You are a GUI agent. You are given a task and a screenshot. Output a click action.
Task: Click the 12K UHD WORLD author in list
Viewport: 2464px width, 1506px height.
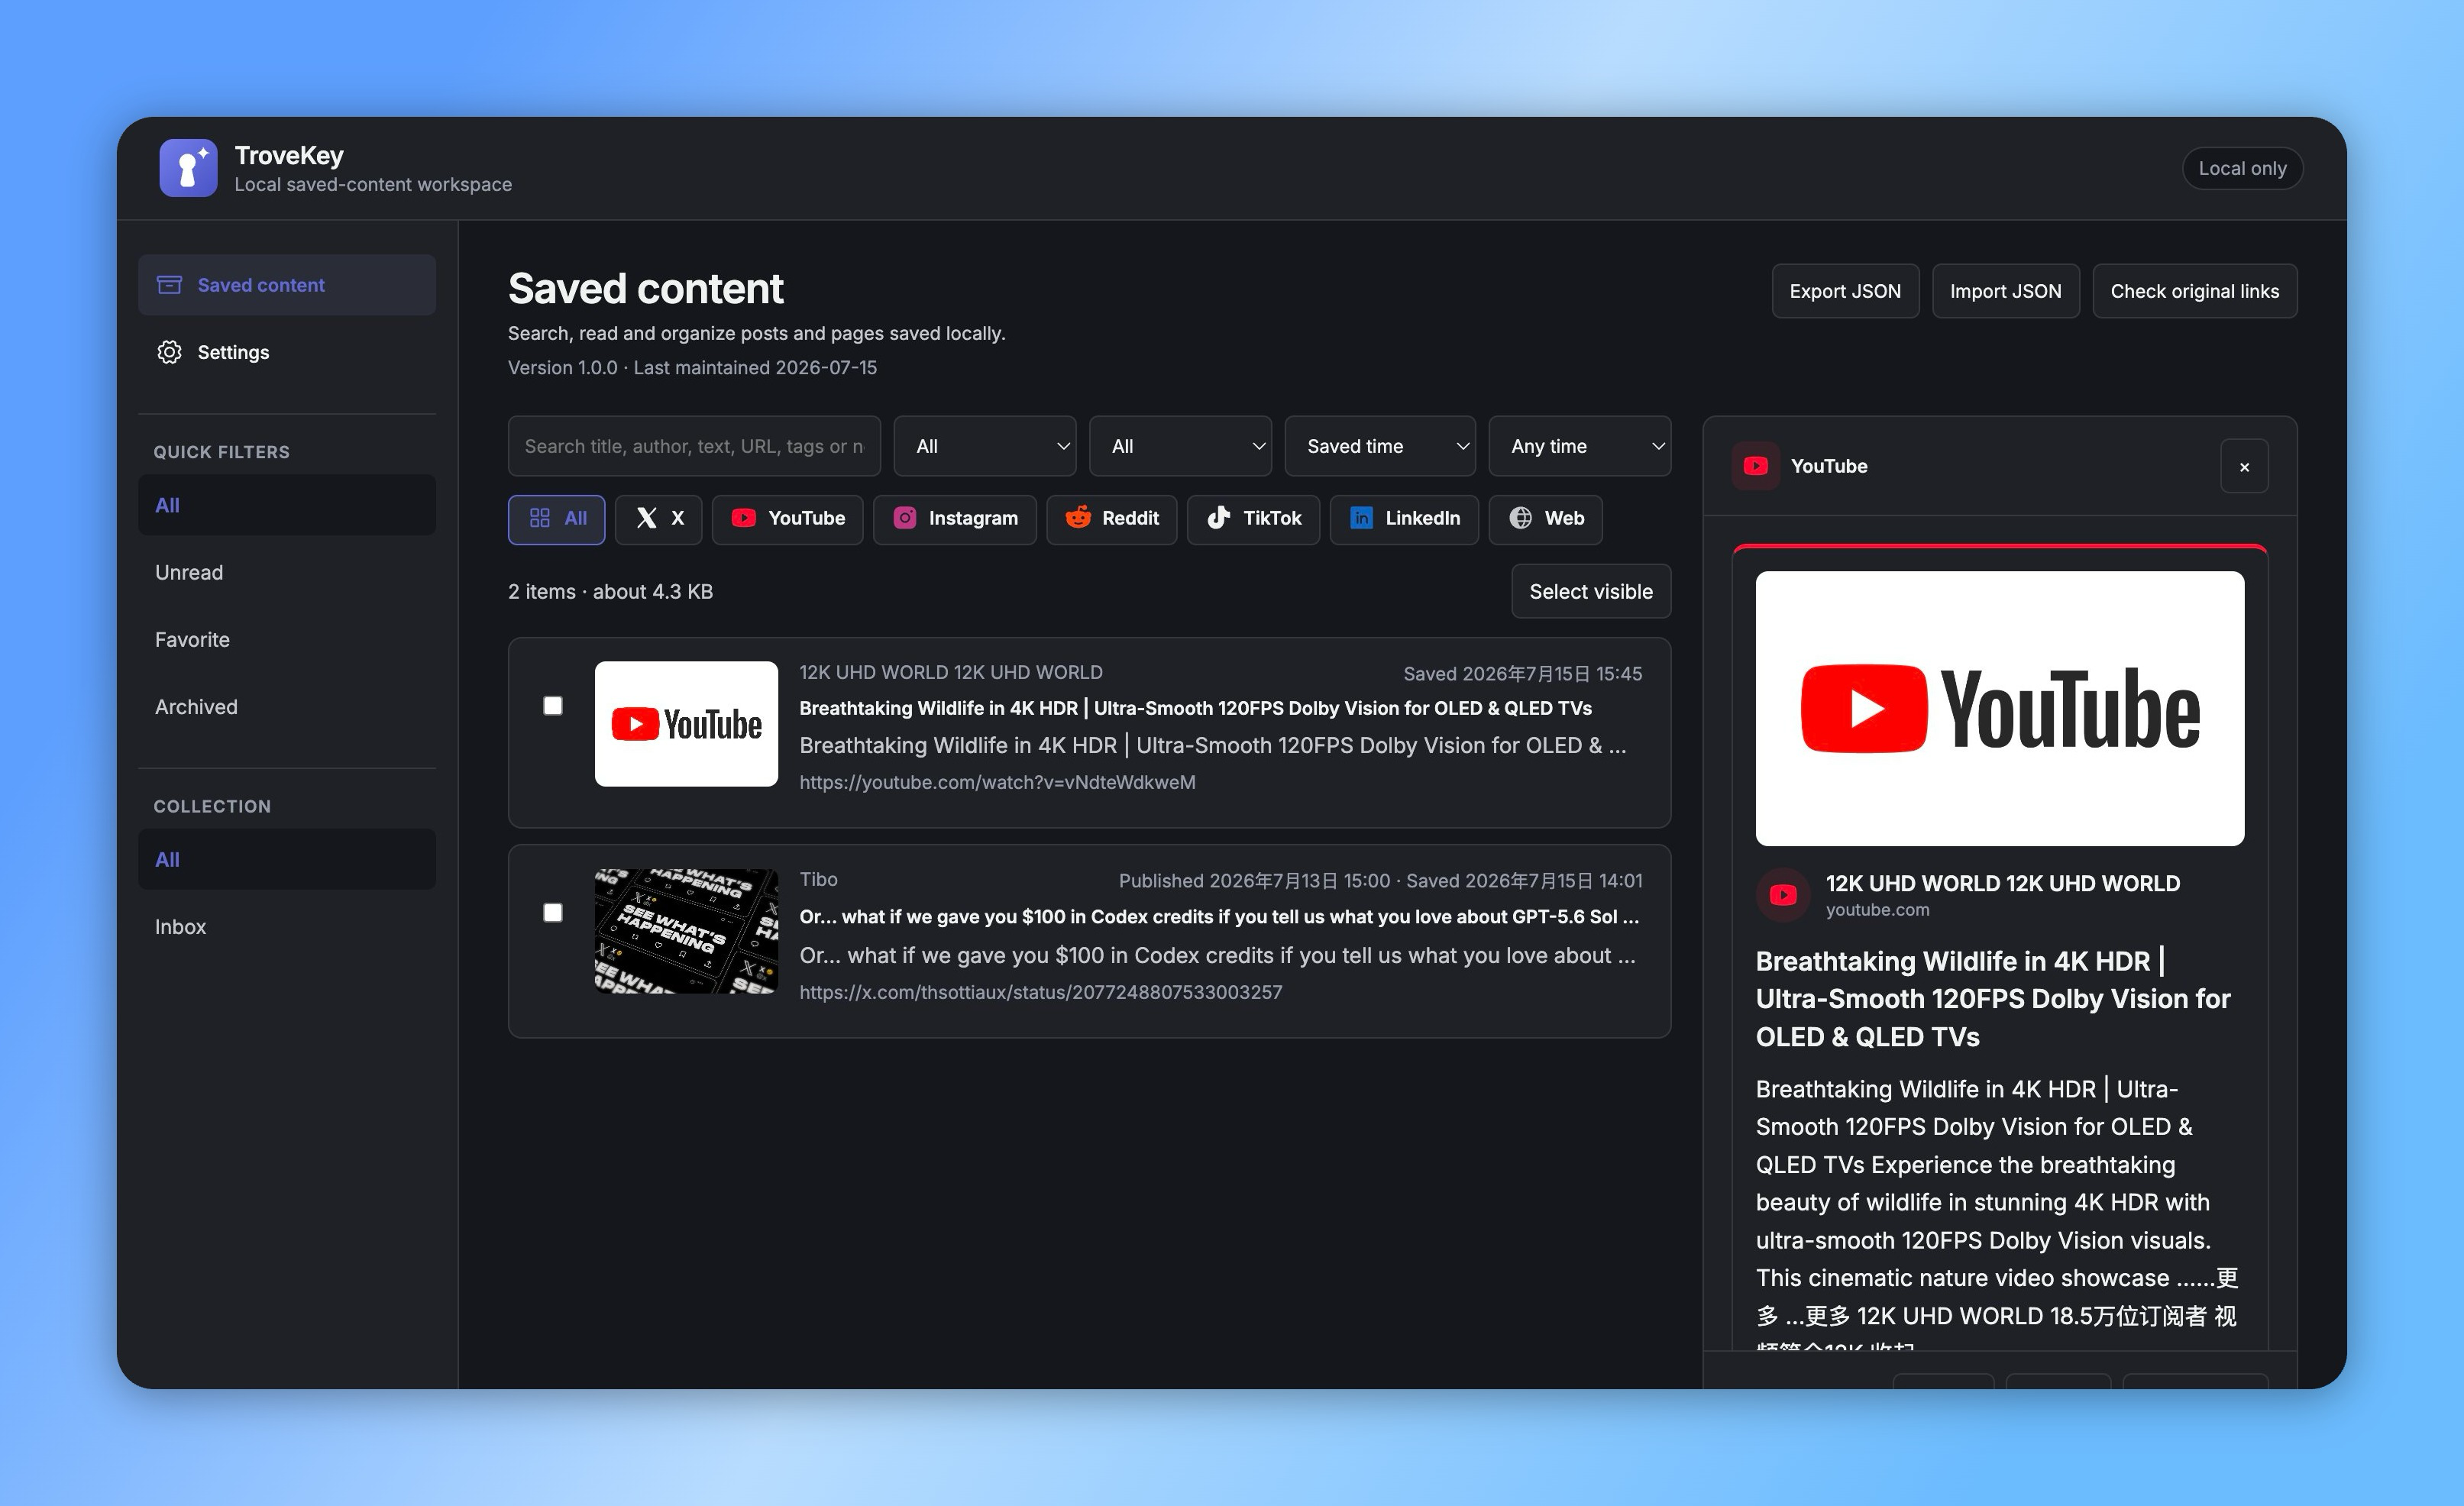pyautogui.click(x=951, y=672)
